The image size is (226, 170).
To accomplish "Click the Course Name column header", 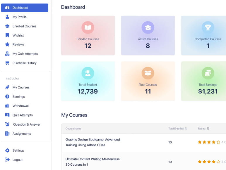I will [x=73, y=129].
